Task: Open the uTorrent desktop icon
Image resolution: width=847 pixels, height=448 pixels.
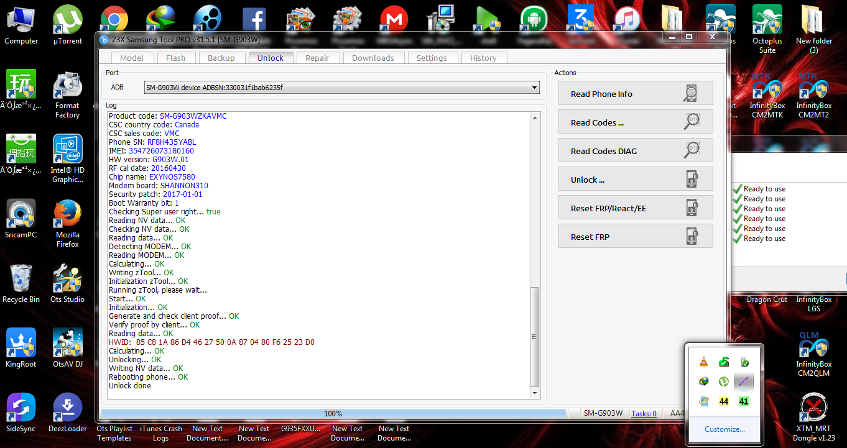Action: (67, 25)
